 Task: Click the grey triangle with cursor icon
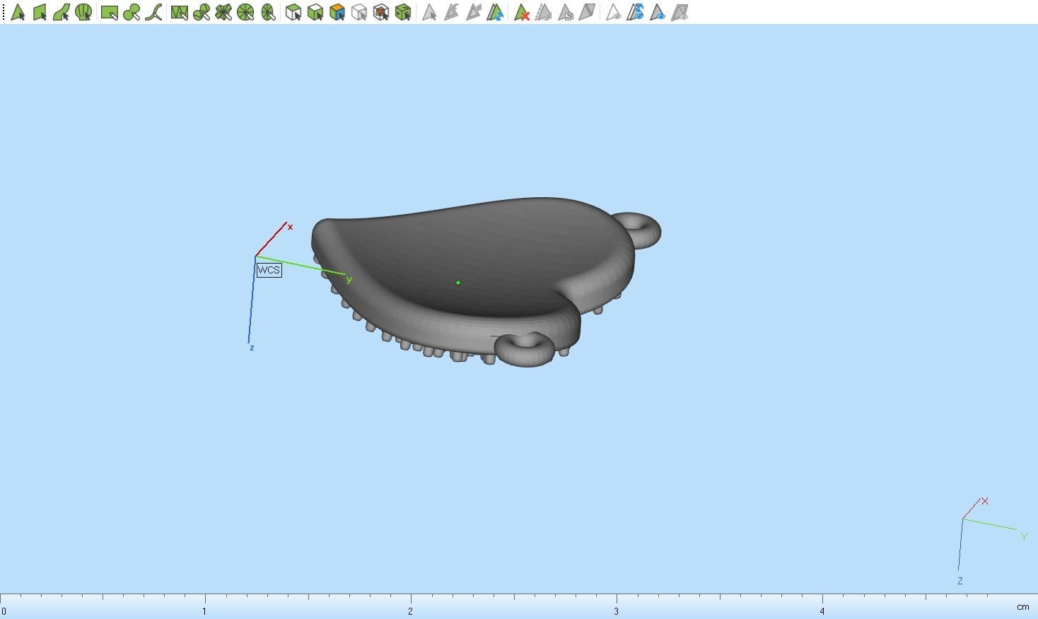tap(428, 12)
